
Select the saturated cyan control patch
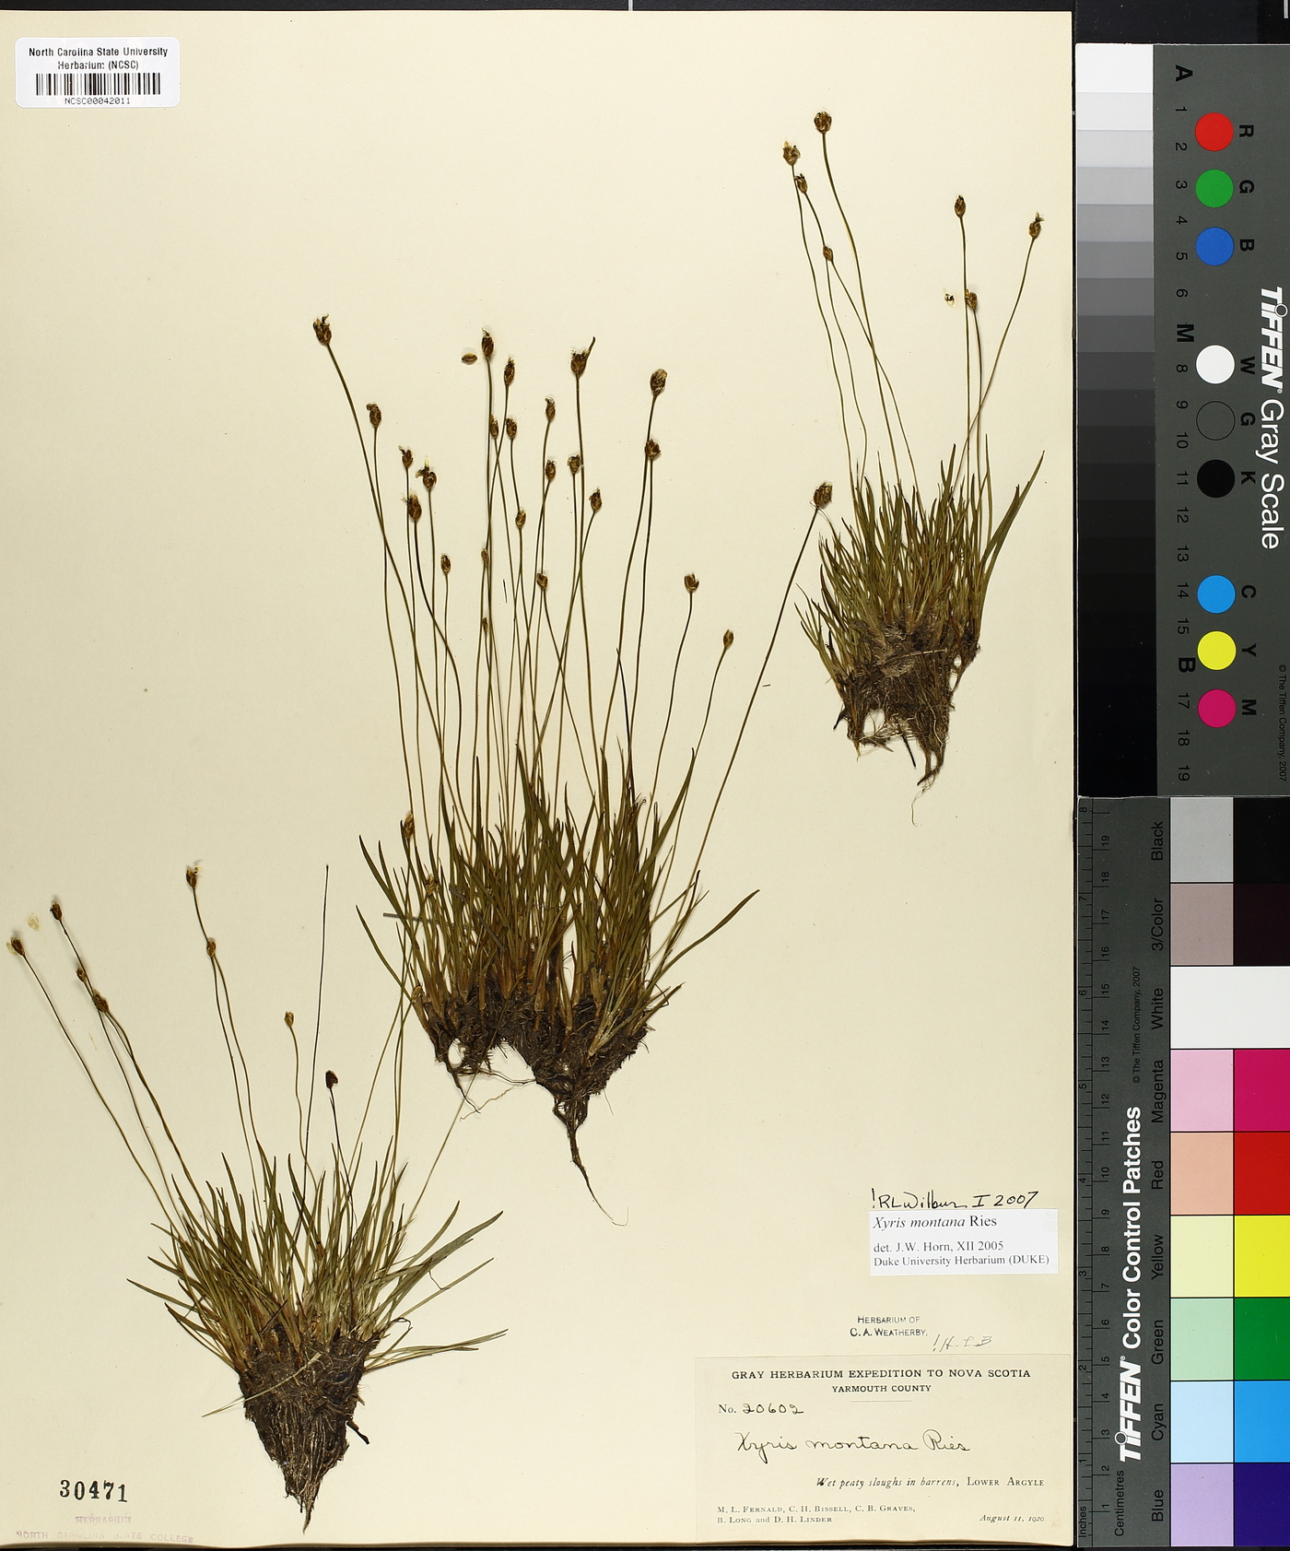point(1261,1422)
